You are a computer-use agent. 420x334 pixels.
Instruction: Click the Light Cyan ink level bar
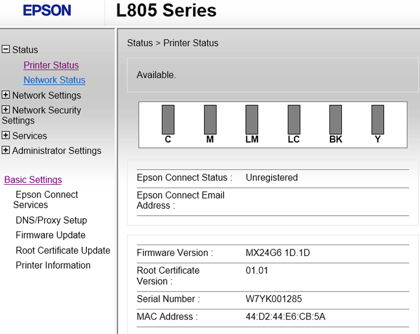(294, 119)
